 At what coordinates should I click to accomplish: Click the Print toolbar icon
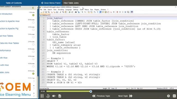coord(57,12)
